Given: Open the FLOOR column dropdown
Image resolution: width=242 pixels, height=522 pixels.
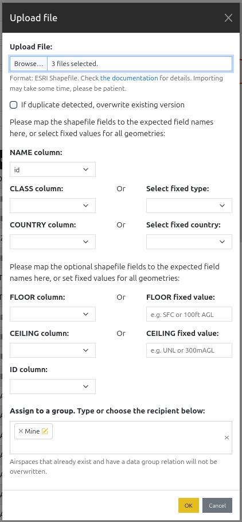Looking at the screenshot, I should click(53, 314).
